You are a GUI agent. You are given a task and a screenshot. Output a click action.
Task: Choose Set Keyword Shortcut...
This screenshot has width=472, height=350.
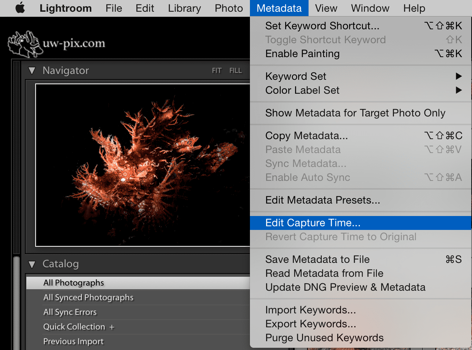coord(361,26)
